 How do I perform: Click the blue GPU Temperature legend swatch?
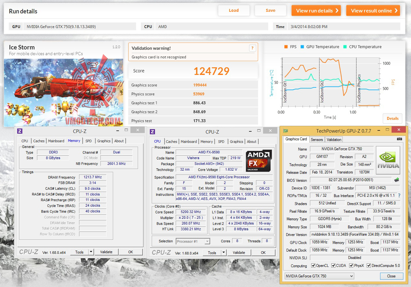point(302,47)
